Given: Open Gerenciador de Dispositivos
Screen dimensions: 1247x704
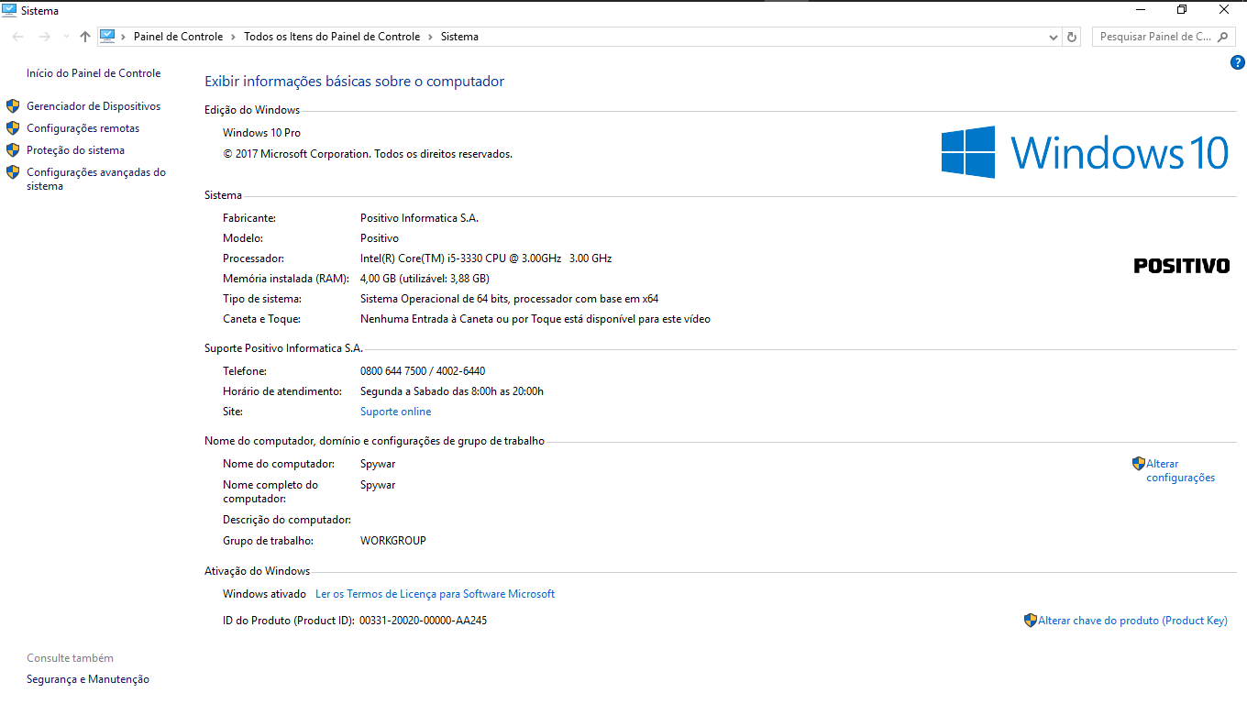Looking at the screenshot, I should (x=94, y=106).
